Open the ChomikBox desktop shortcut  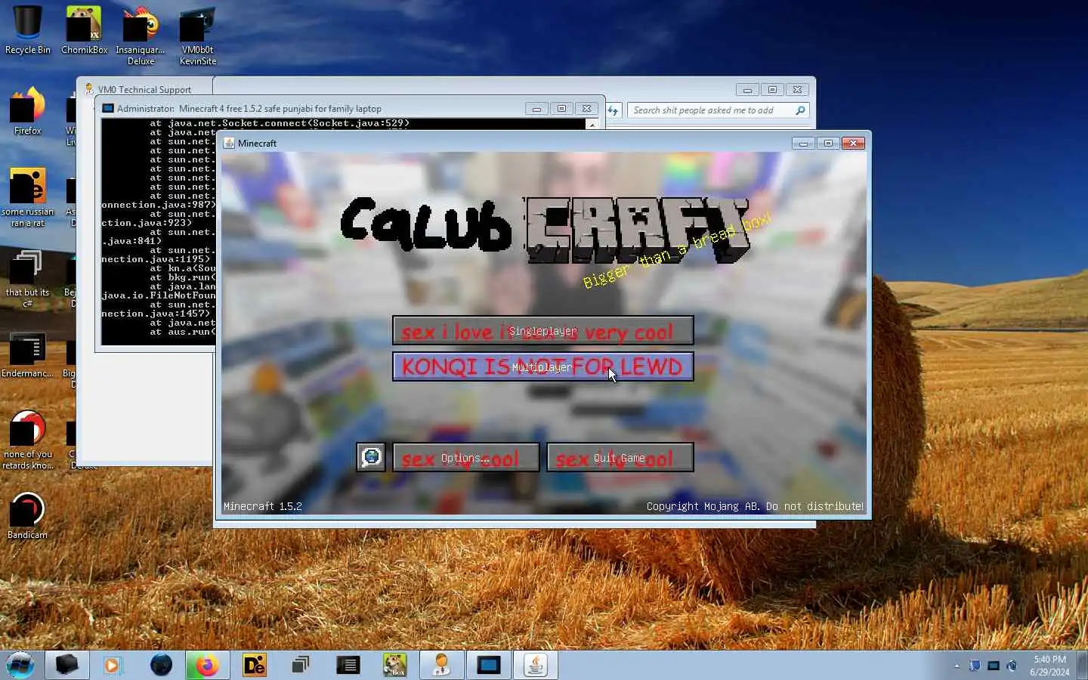[x=84, y=30]
